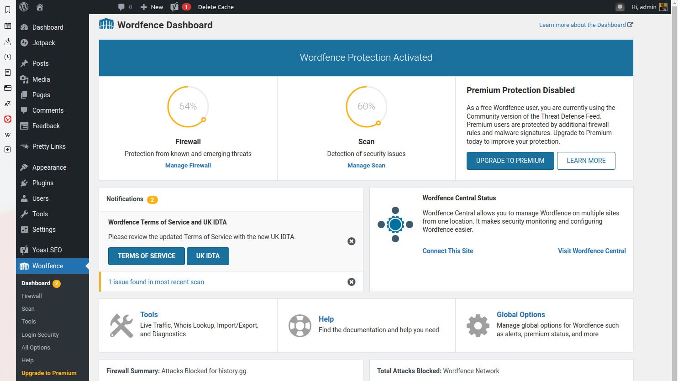678x381 pixels.
Task: Open the Yoast SEO menu item
Action: coord(53,250)
